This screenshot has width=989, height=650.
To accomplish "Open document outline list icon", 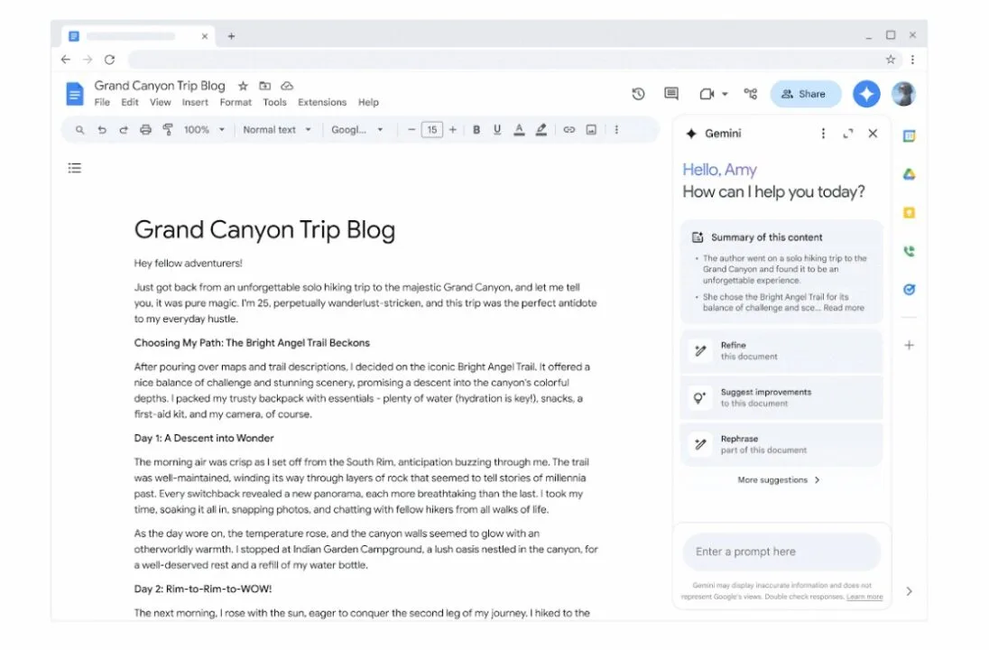I will pos(75,168).
